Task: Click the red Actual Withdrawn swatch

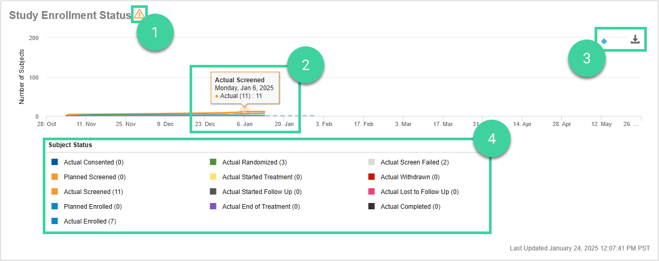Action: (x=371, y=177)
